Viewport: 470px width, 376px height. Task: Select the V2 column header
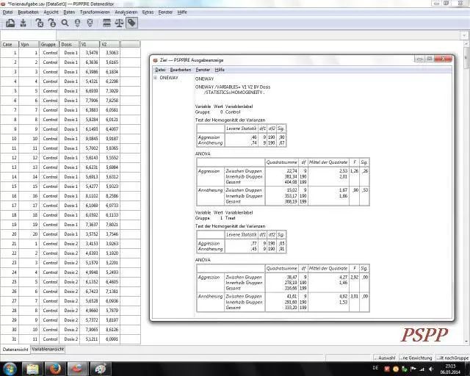109,44
